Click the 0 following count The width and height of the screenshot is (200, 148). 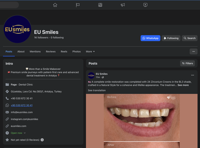pos(57,38)
